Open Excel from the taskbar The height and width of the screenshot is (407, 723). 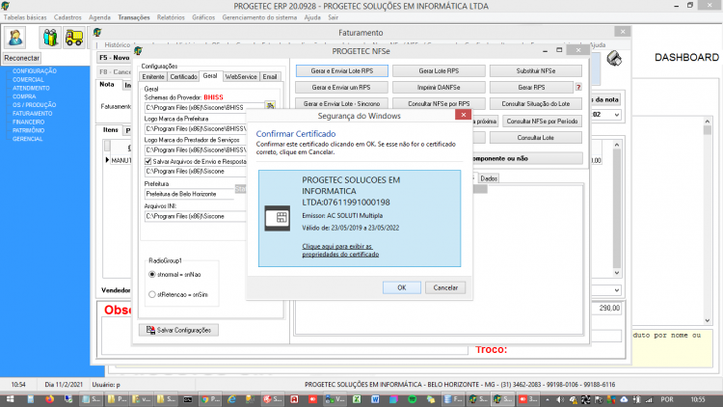[x=357, y=399]
